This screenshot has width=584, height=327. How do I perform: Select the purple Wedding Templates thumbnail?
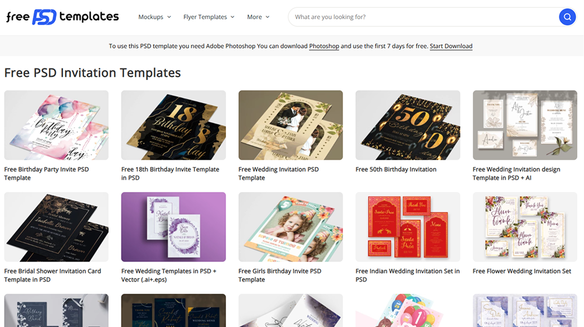173,227
